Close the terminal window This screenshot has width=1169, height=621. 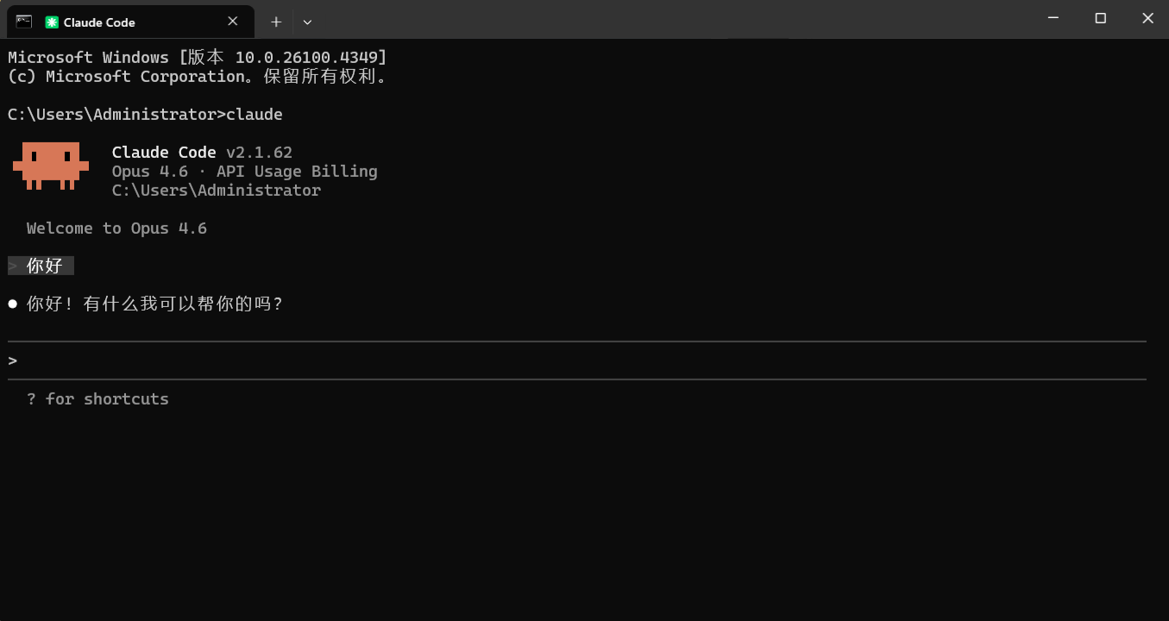tap(1147, 18)
